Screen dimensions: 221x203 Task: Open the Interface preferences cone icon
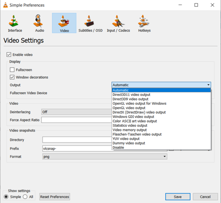pos(14,21)
